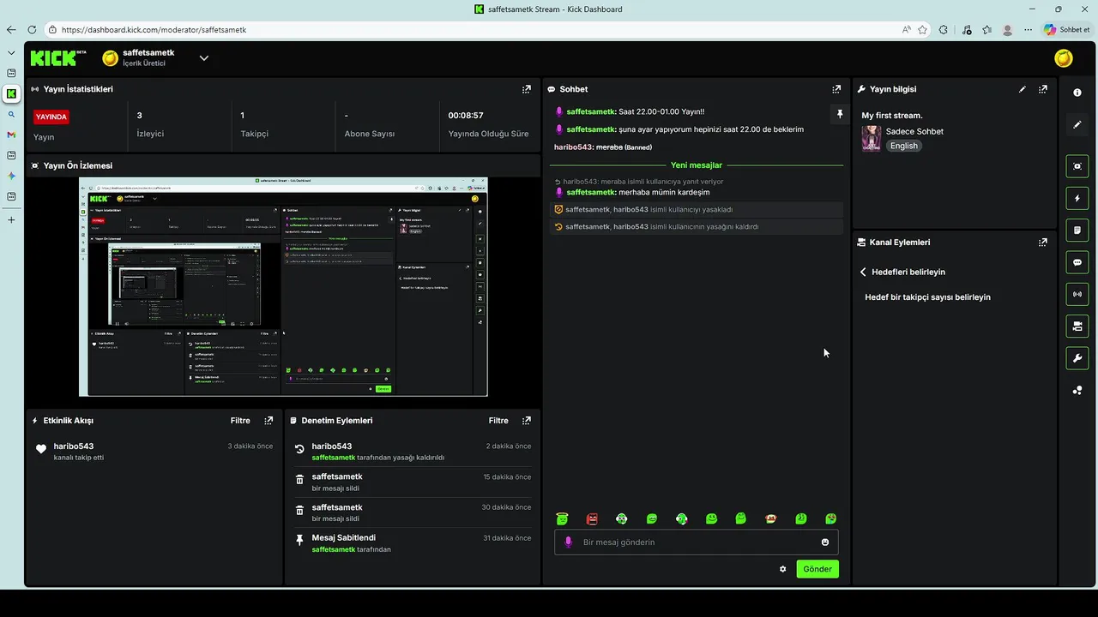This screenshot has height=617, width=1098.
Task: Click the purple microphone icon in message box
Action: click(569, 542)
